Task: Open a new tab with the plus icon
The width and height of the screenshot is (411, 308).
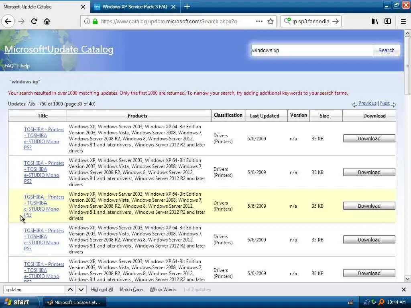Action: (187, 6)
